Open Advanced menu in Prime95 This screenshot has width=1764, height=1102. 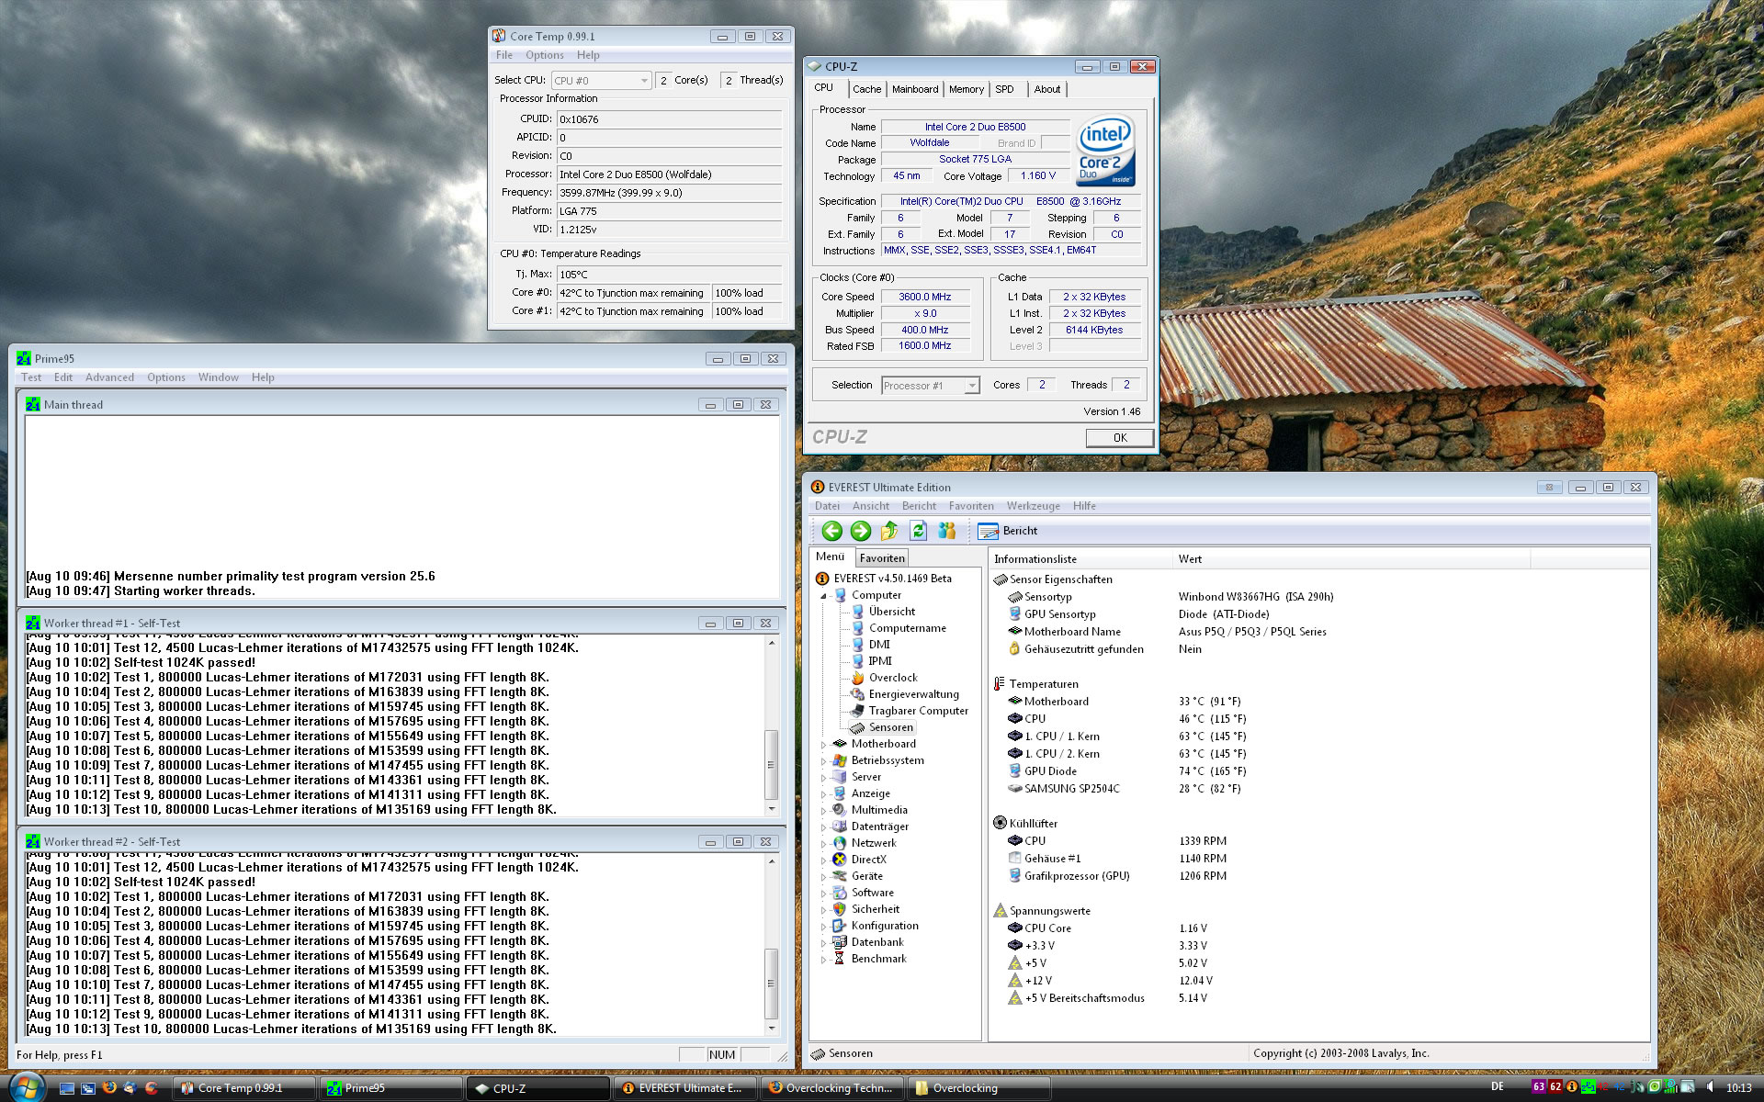click(x=109, y=377)
